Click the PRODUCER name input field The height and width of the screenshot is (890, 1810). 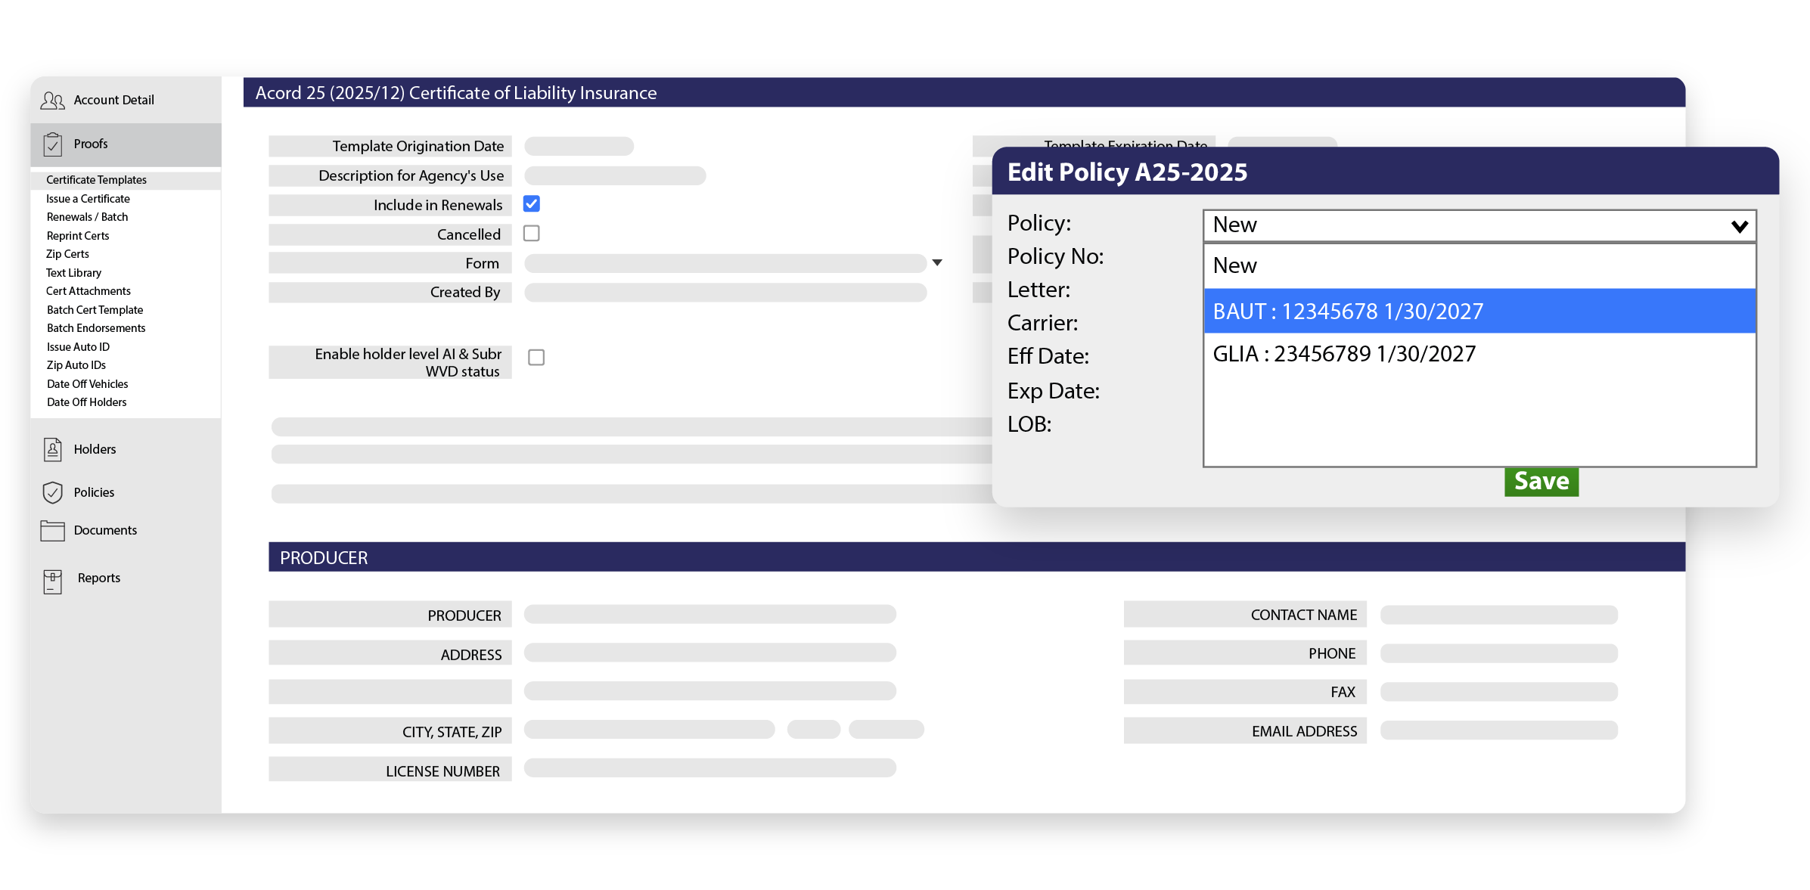pyautogui.click(x=710, y=614)
